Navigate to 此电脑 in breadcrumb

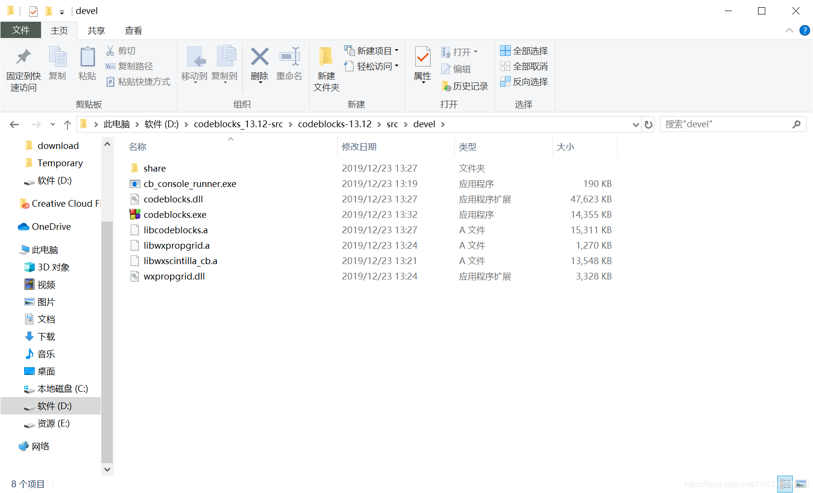pyautogui.click(x=117, y=124)
